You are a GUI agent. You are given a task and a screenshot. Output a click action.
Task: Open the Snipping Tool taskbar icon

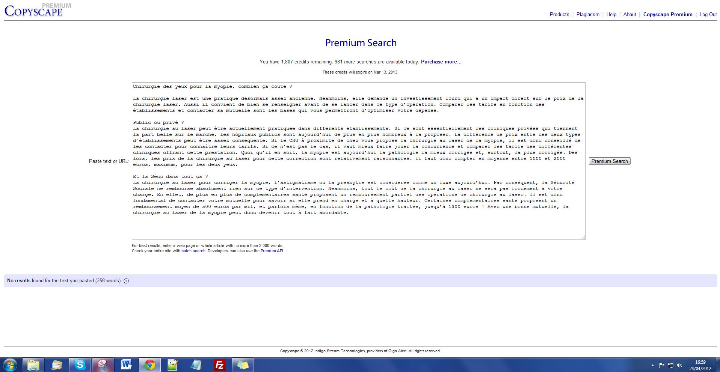[x=103, y=364]
